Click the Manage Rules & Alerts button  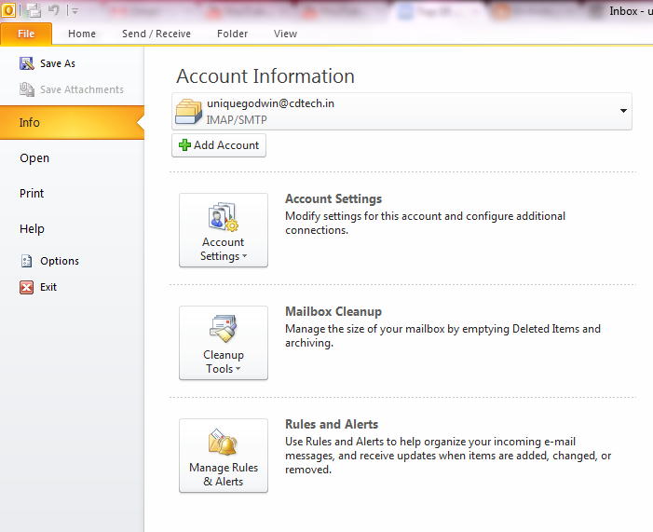[x=224, y=456]
